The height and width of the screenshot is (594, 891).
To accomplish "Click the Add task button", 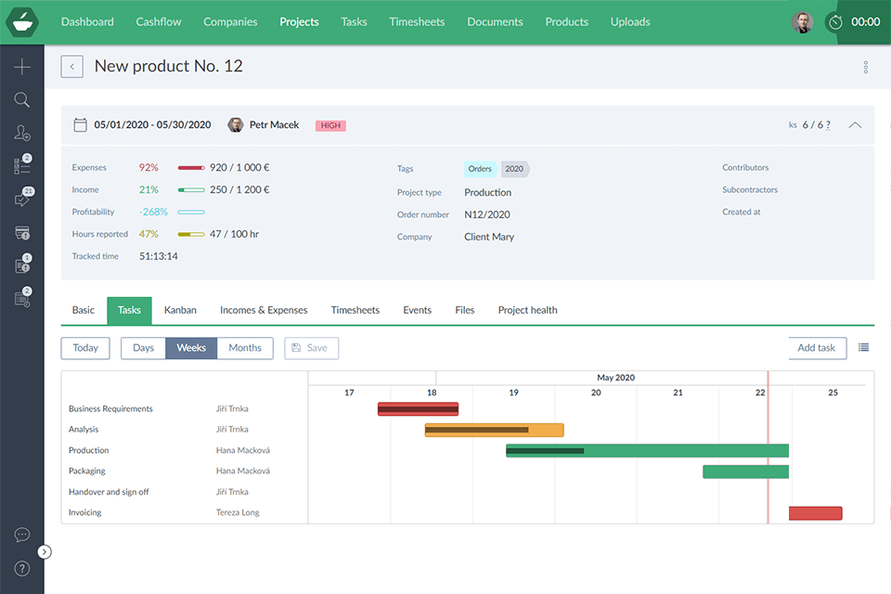I will coord(817,348).
